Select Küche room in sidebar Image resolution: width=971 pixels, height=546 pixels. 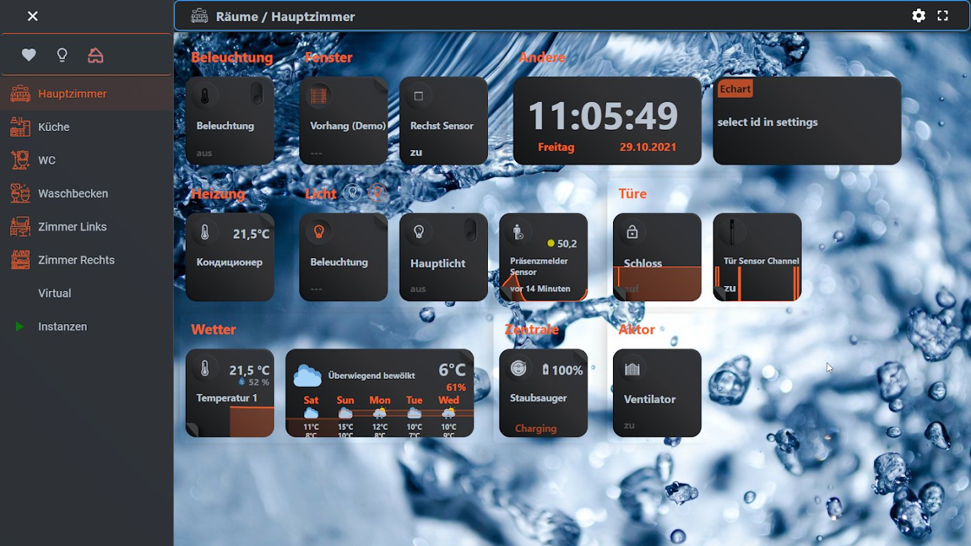pos(87,127)
